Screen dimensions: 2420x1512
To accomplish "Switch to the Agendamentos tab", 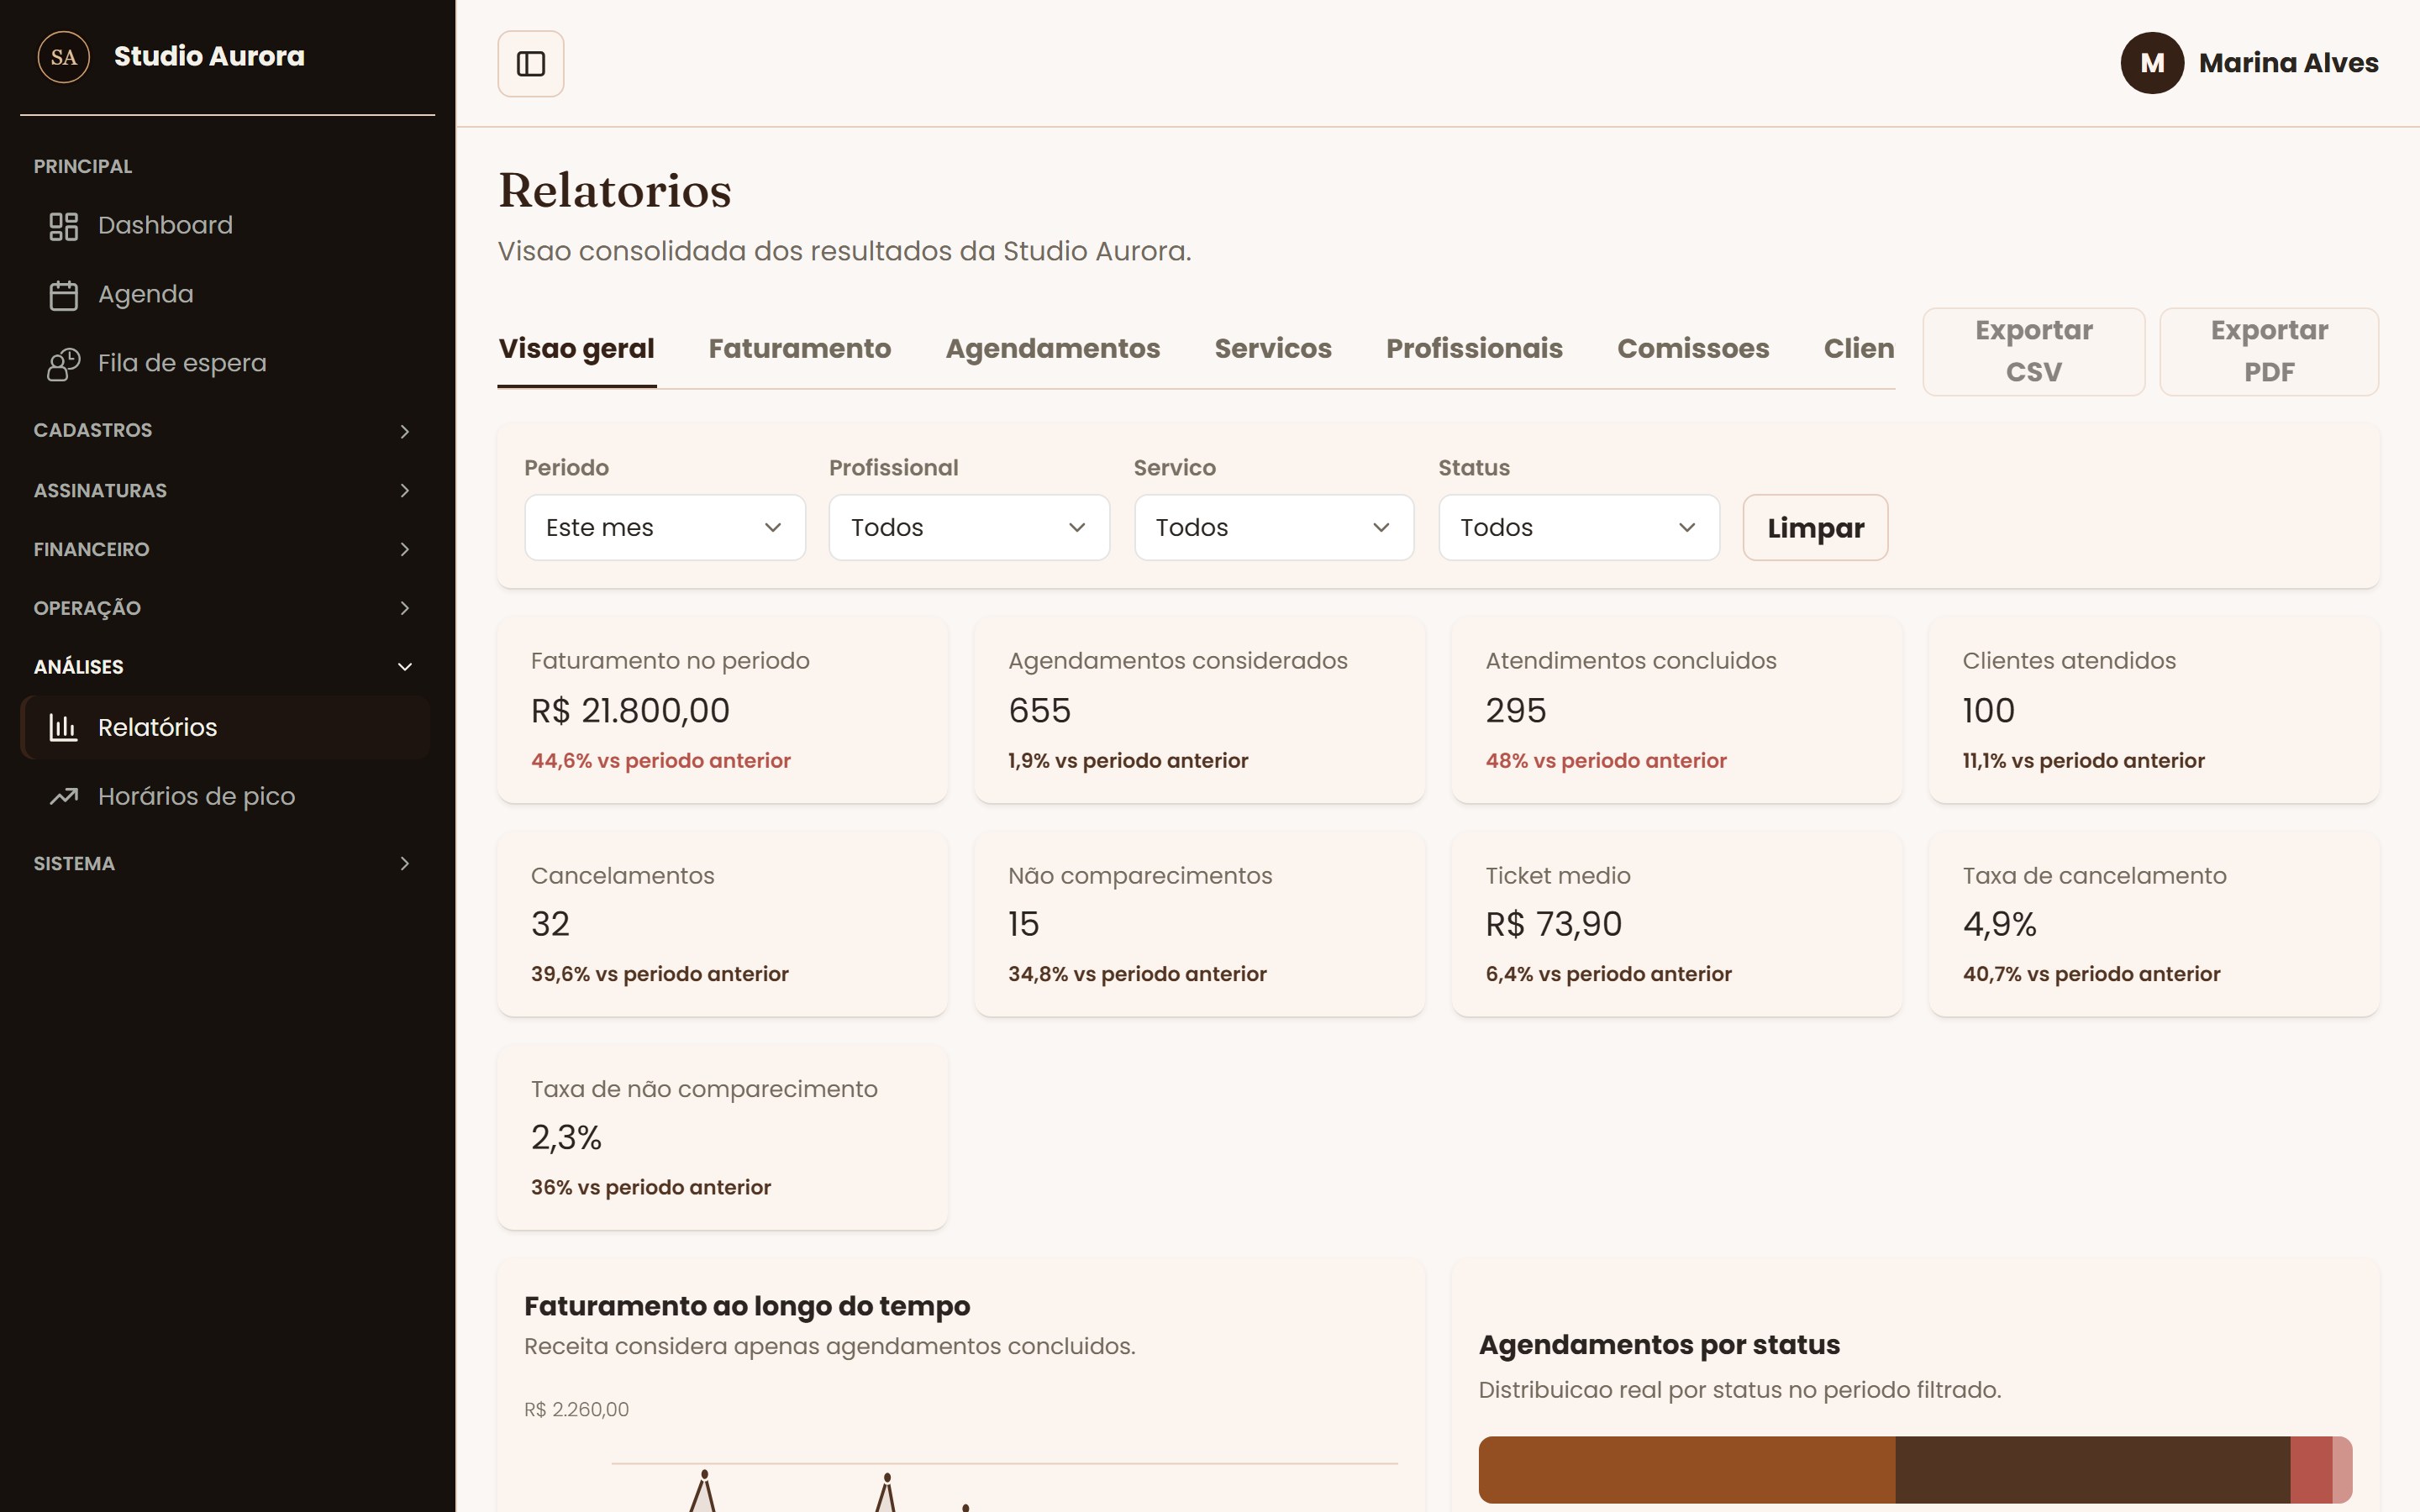I will pos(1053,349).
